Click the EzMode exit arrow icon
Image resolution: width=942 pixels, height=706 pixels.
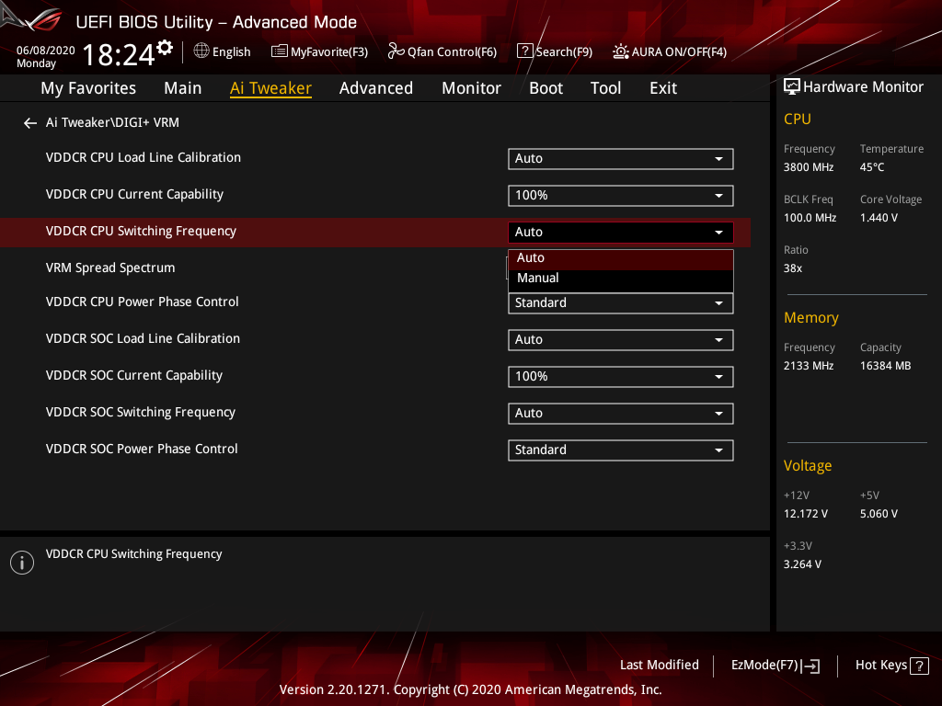pyautogui.click(x=810, y=666)
